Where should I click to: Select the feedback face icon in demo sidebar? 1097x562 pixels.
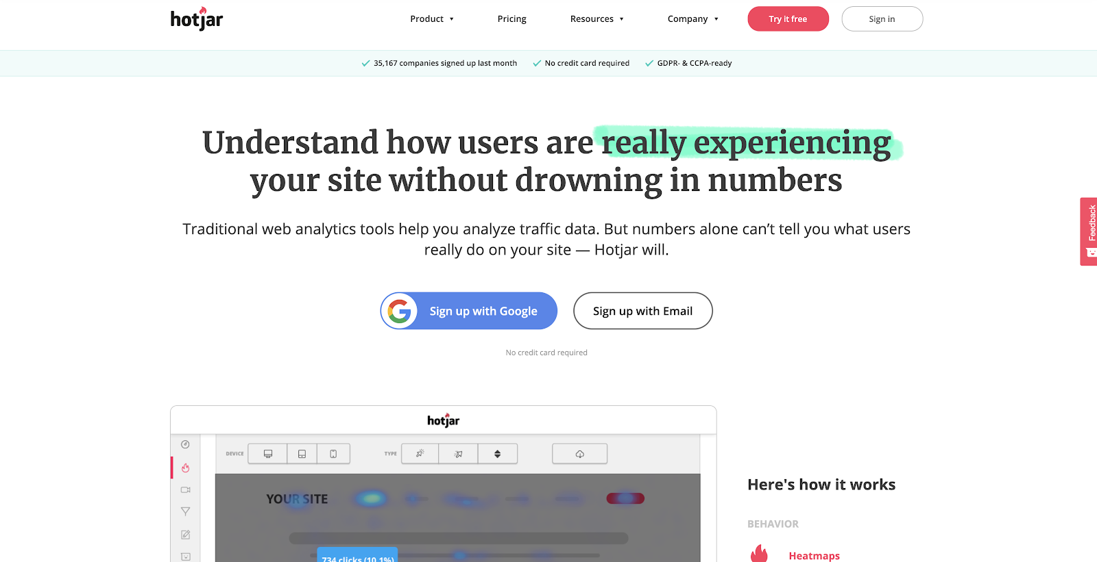coord(185,557)
